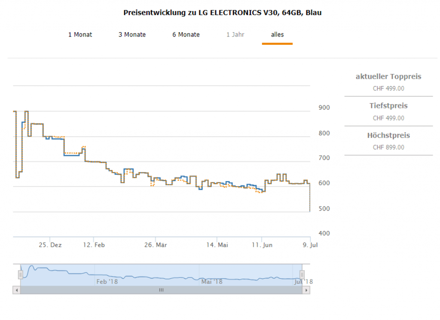Click the 900 y-axis price label
The height and width of the screenshot is (320, 440).
point(324,108)
